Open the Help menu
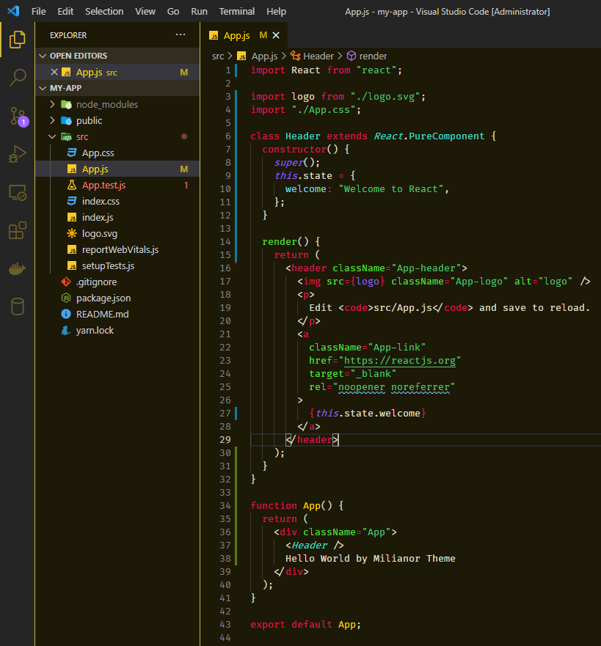This screenshot has width=601, height=646. (276, 11)
